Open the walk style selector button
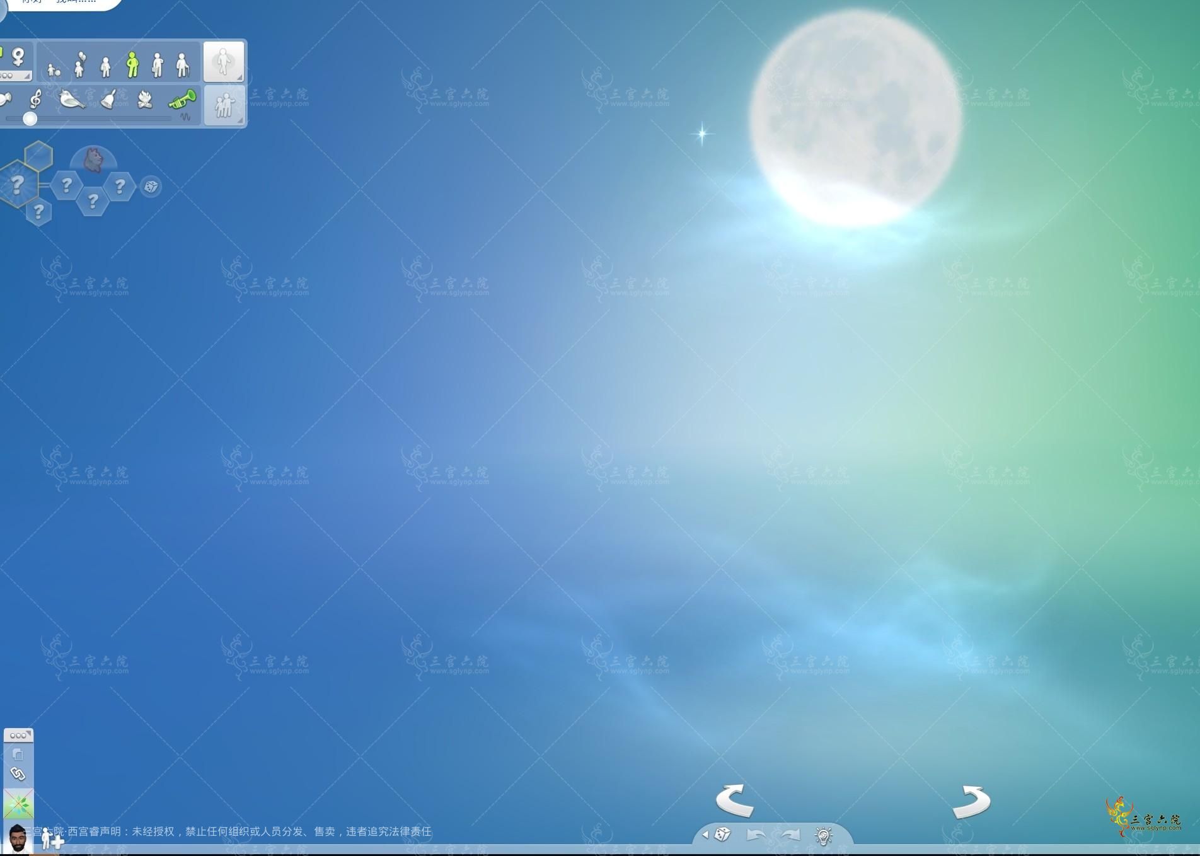The height and width of the screenshot is (856, 1200). click(224, 62)
